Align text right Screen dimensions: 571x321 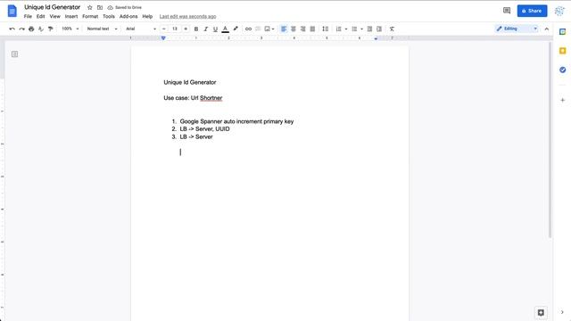[302, 29]
